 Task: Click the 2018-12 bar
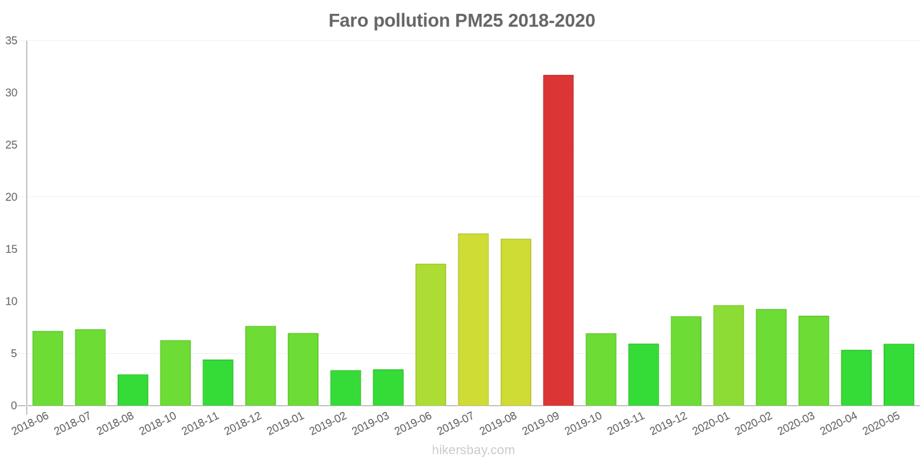[260, 366]
